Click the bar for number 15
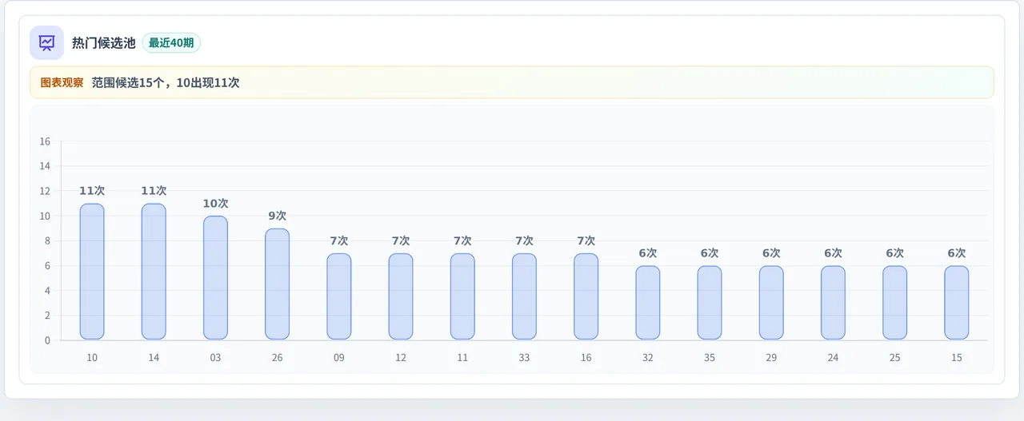 pos(957,303)
